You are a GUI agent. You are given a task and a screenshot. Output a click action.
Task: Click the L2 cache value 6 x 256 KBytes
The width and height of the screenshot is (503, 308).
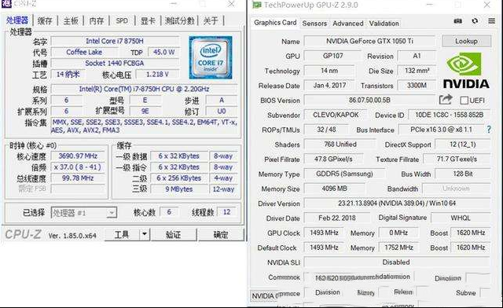[x=179, y=178]
